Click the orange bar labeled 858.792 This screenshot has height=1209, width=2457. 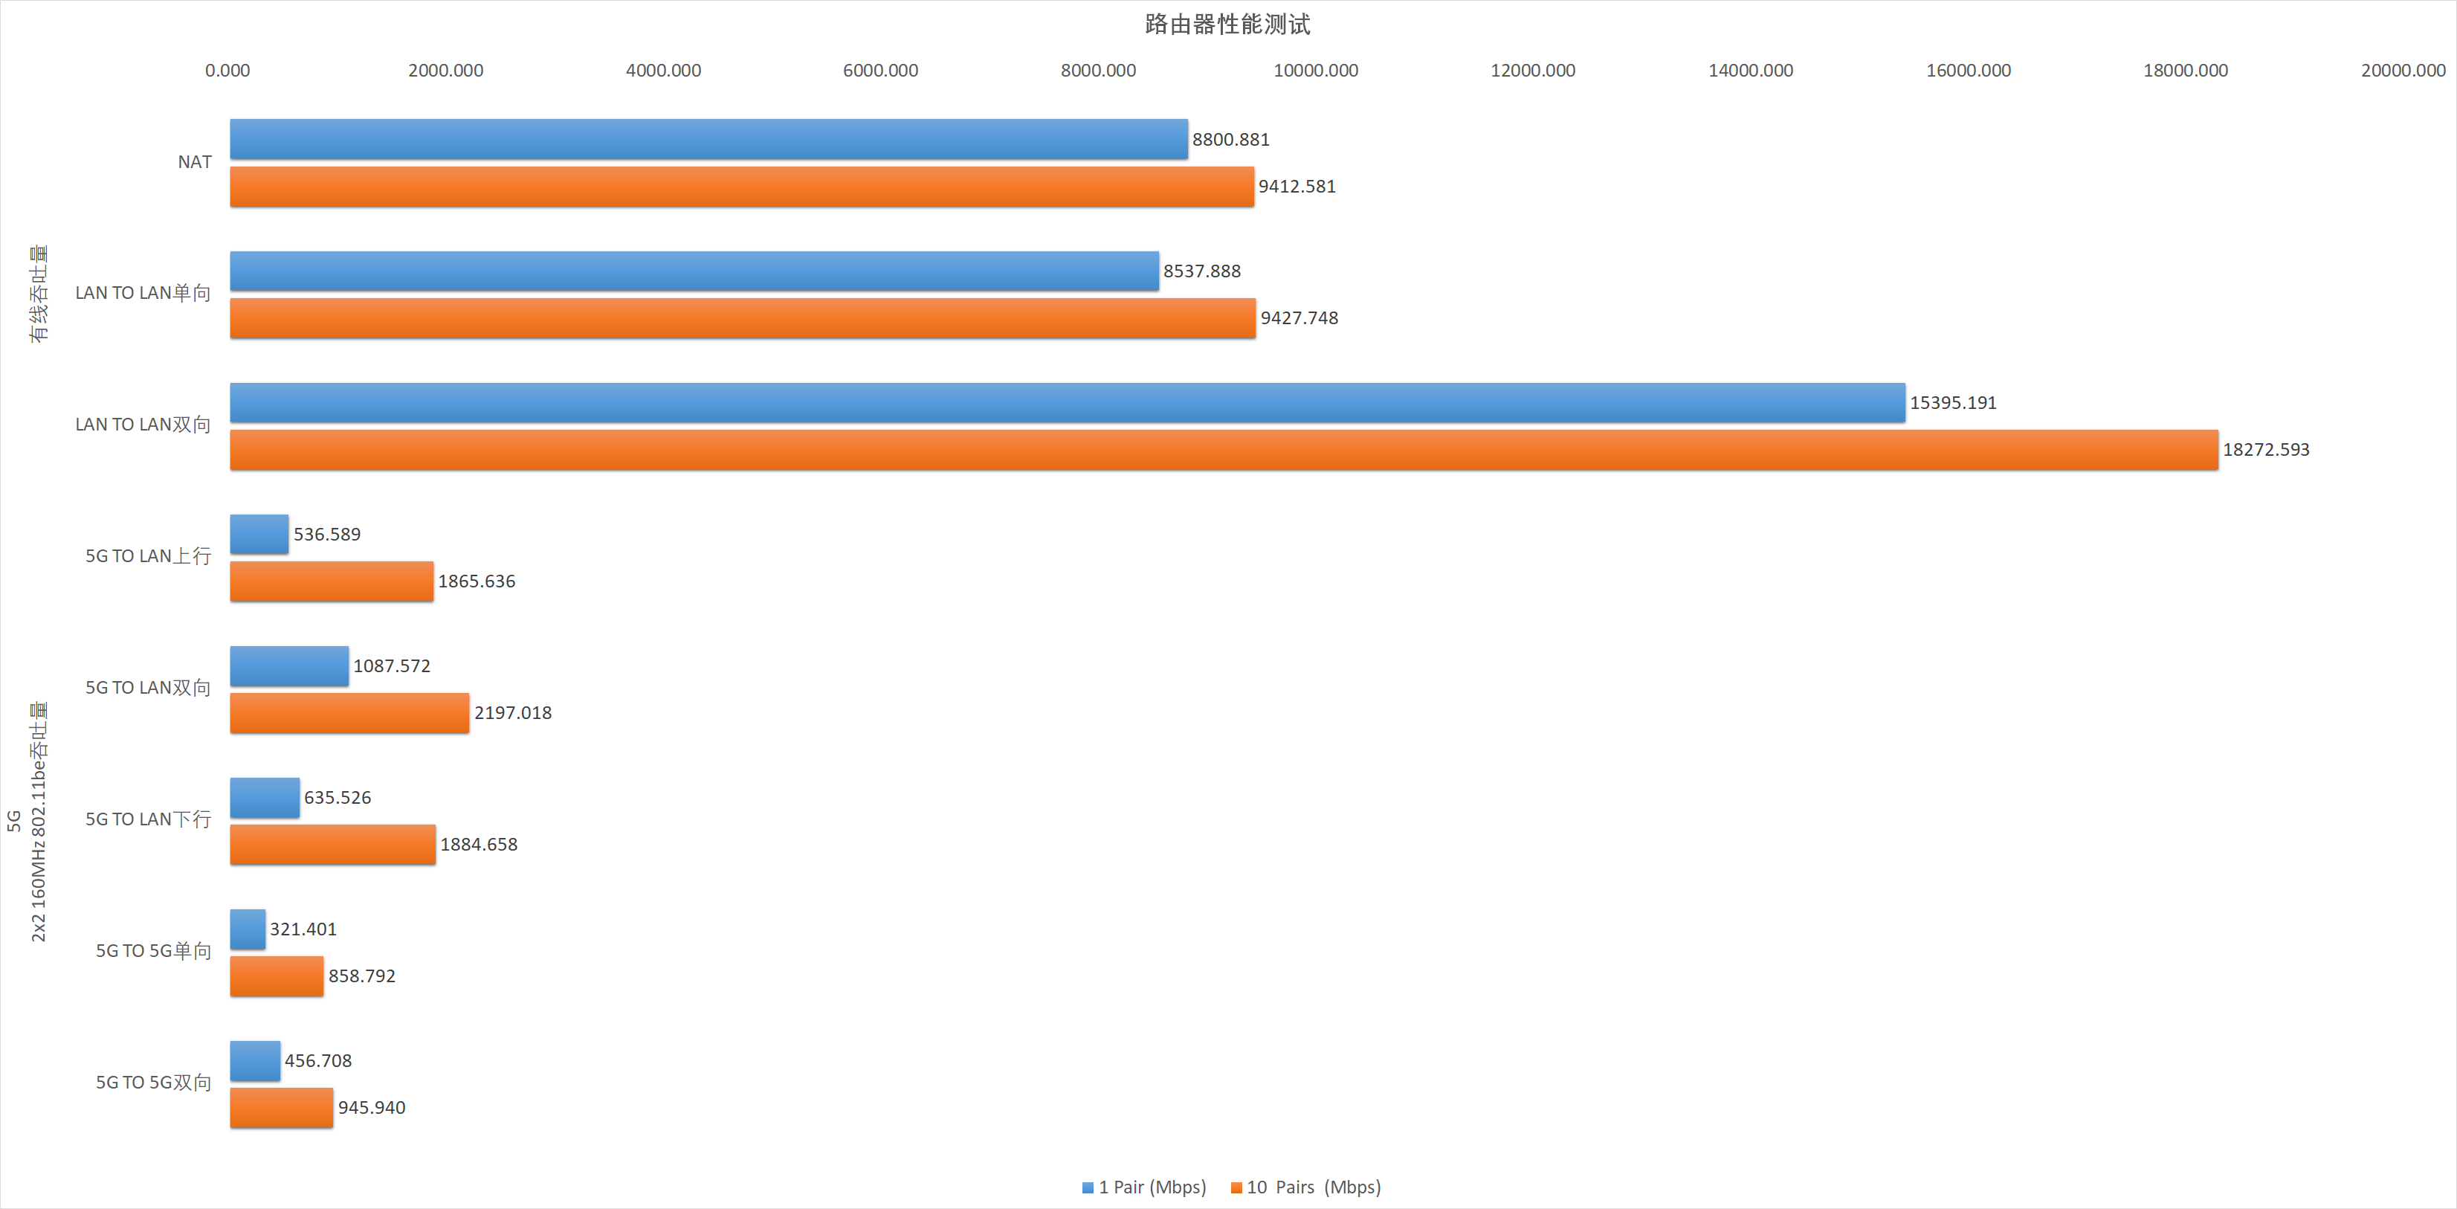pyautogui.click(x=277, y=976)
